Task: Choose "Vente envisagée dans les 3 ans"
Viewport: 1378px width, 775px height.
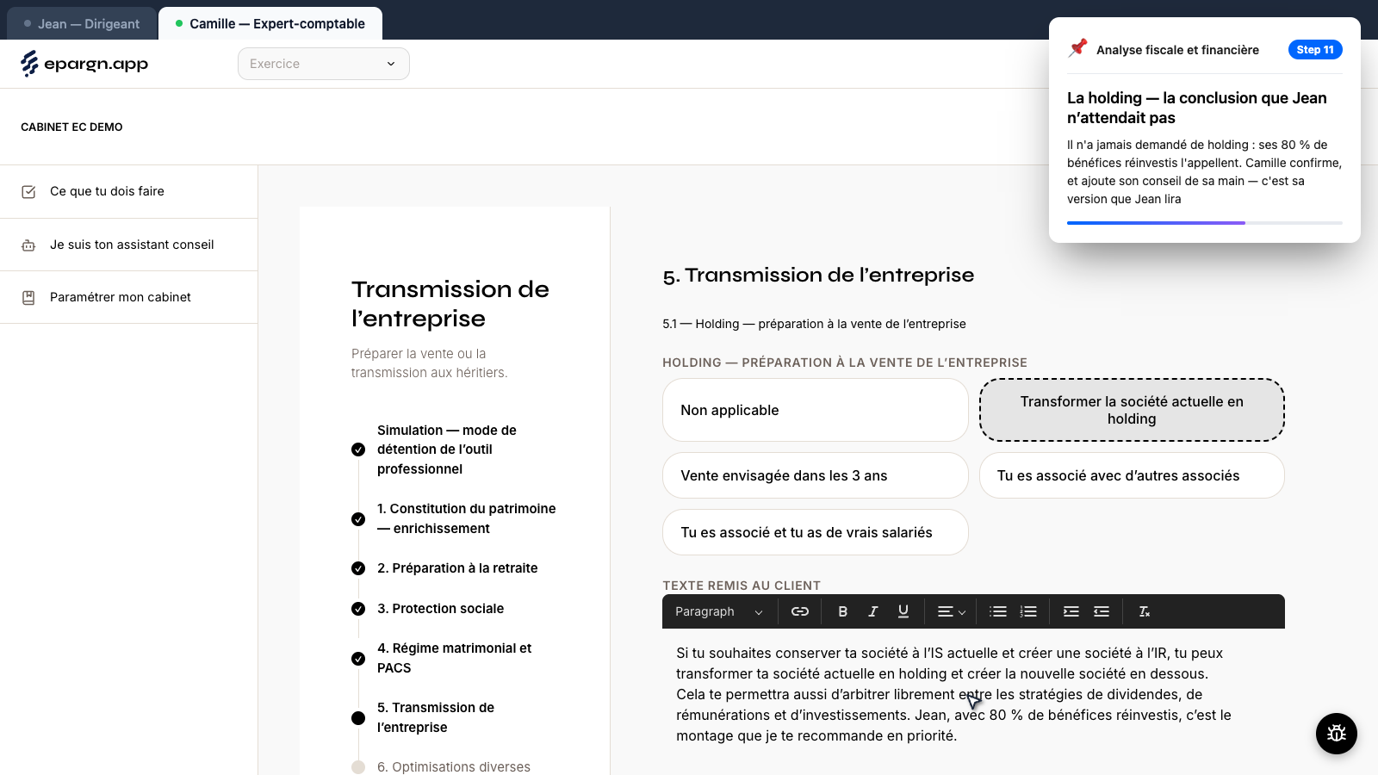Action: [816, 475]
